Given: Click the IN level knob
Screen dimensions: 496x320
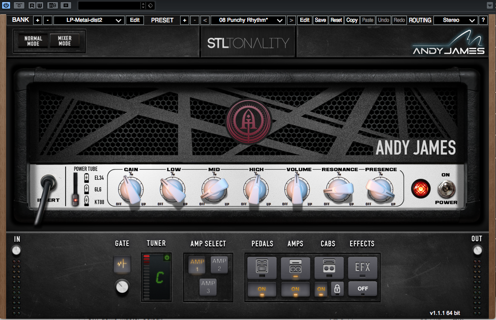Looking at the screenshot, I should coord(16,250).
